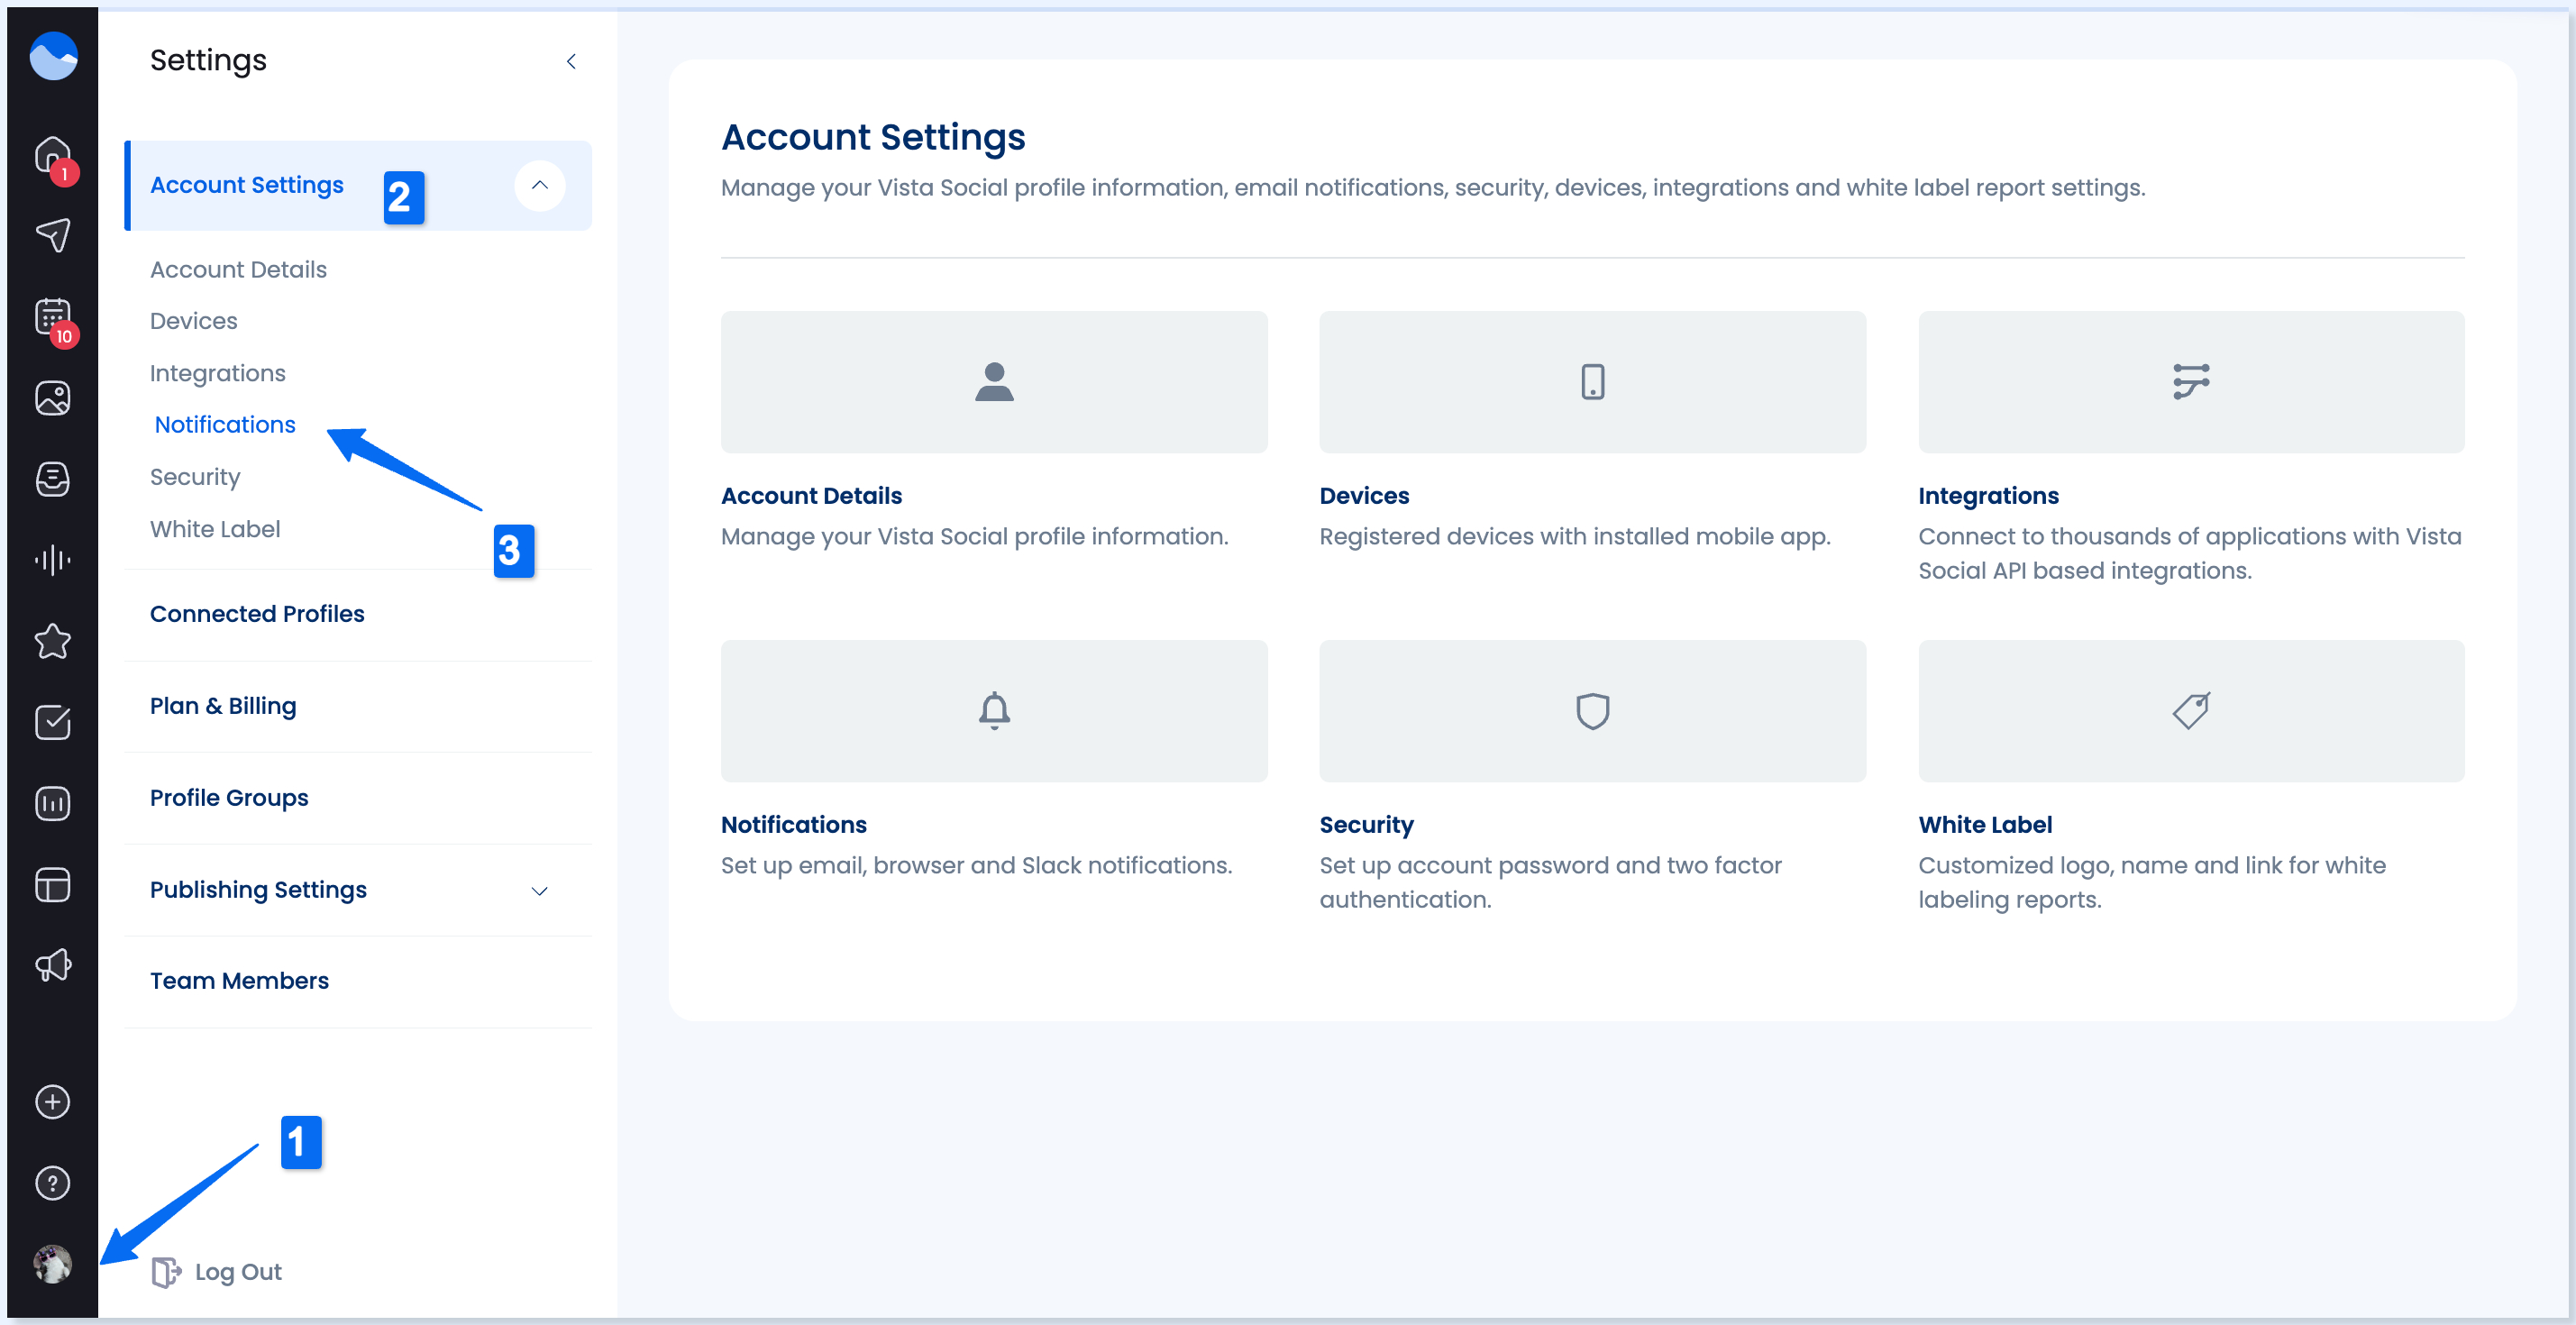This screenshot has width=2576, height=1325.
Task: Click the Notifications card bell icon
Action: click(x=994, y=711)
